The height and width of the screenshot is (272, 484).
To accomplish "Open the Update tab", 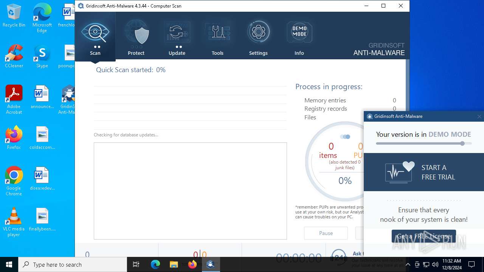I will click(177, 37).
